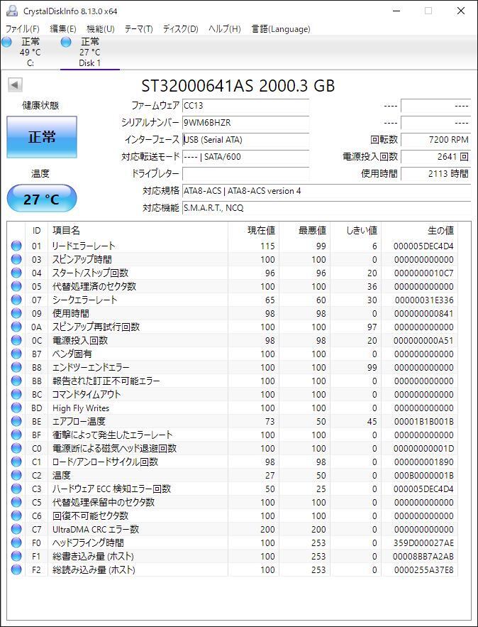This screenshot has height=627, width=478.
Task: Click status orb for row F2 総読み込み量
Action: click(x=16, y=569)
